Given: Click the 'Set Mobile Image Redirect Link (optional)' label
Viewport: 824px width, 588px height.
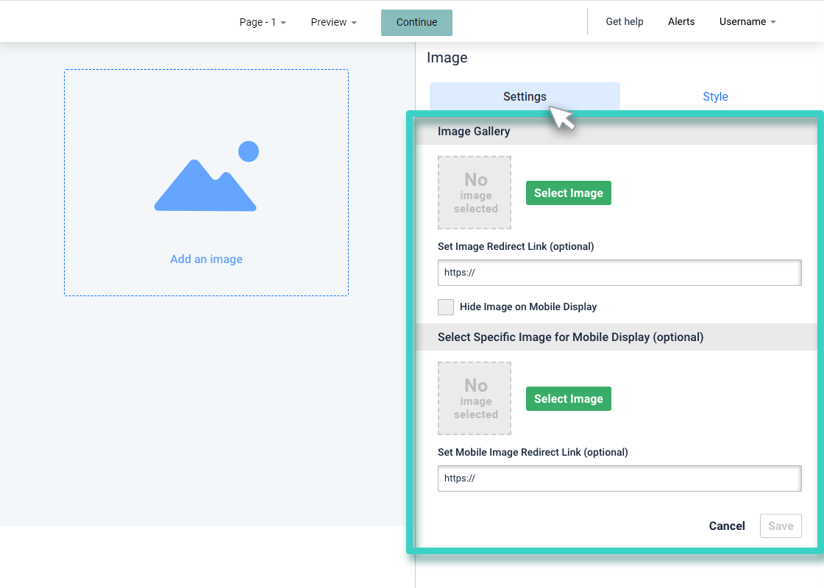Looking at the screenshot, I should pyautogui.click(x=533, y=453).
